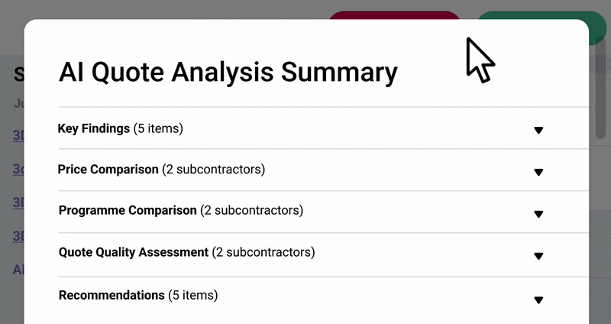Click "(5 items)" next to Key Findings

pos(158,128)
